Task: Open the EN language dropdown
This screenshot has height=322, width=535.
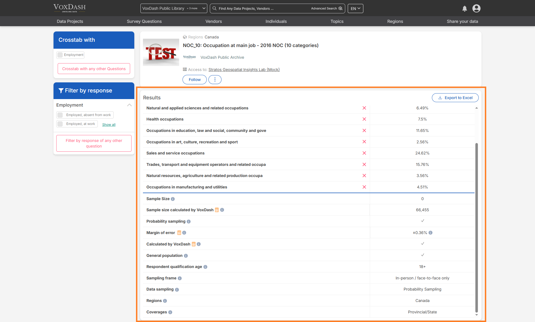Action: (355, 8)
